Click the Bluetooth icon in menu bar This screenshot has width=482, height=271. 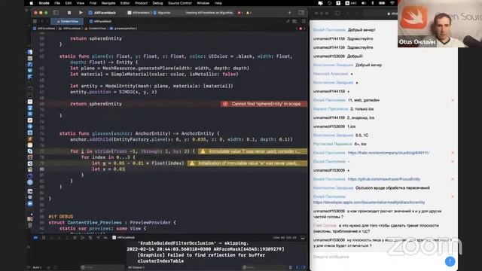coord(373,3)
